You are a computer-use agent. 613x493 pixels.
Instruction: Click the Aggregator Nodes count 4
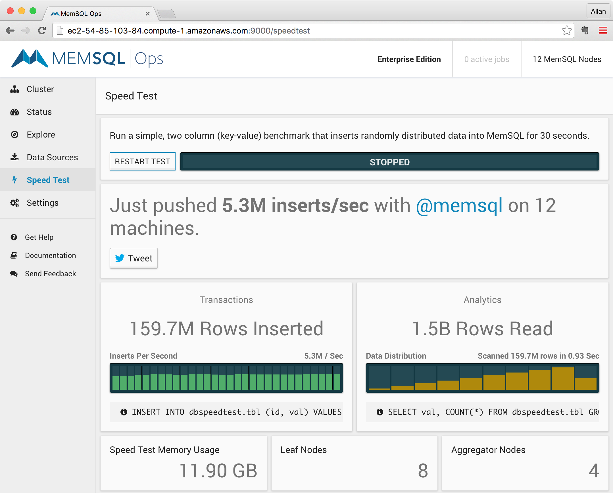click(x=594, y=470)
